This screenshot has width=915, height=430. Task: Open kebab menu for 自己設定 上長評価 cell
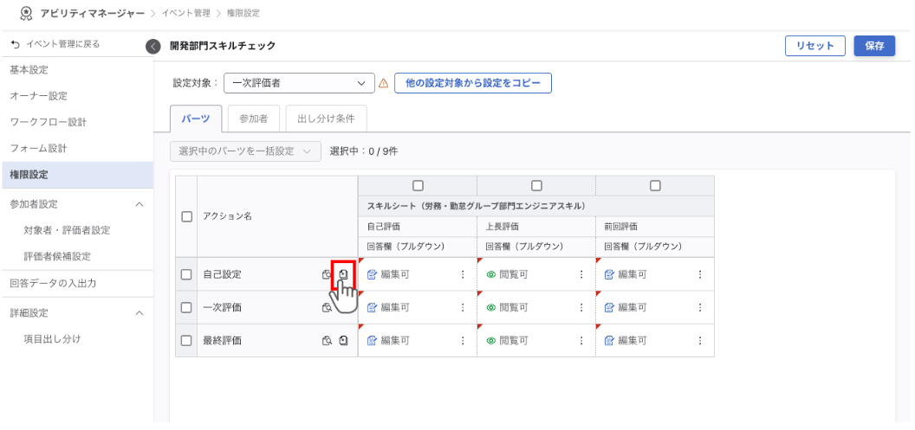(581, 274)
